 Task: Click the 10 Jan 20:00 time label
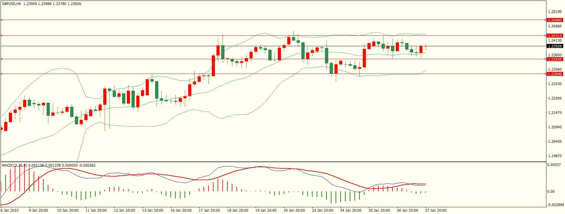click(x=68, y=210)
